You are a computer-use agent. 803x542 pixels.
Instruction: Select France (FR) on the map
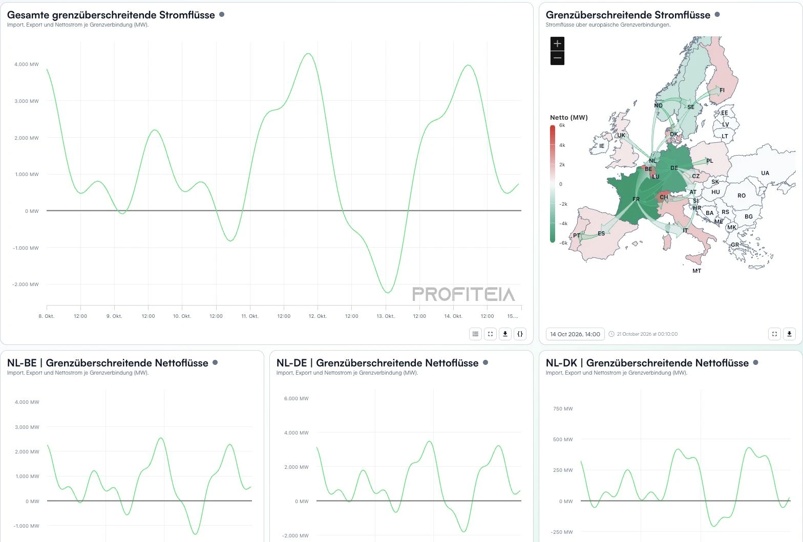pos(636,199)
